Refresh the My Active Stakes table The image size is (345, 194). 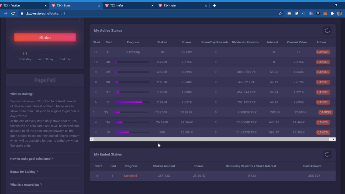[327, 31]
